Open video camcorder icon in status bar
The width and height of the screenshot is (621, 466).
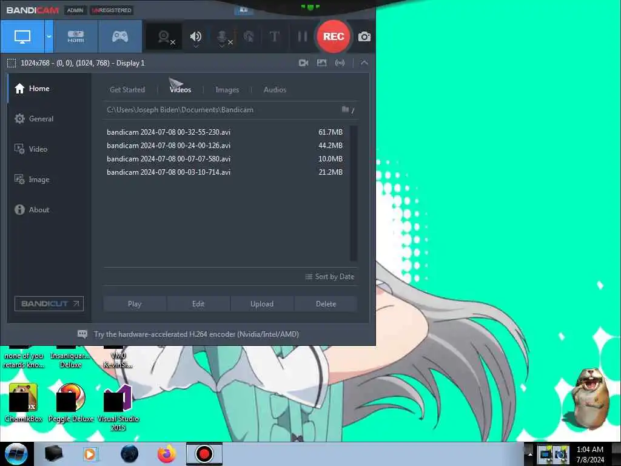click(303, 62)
